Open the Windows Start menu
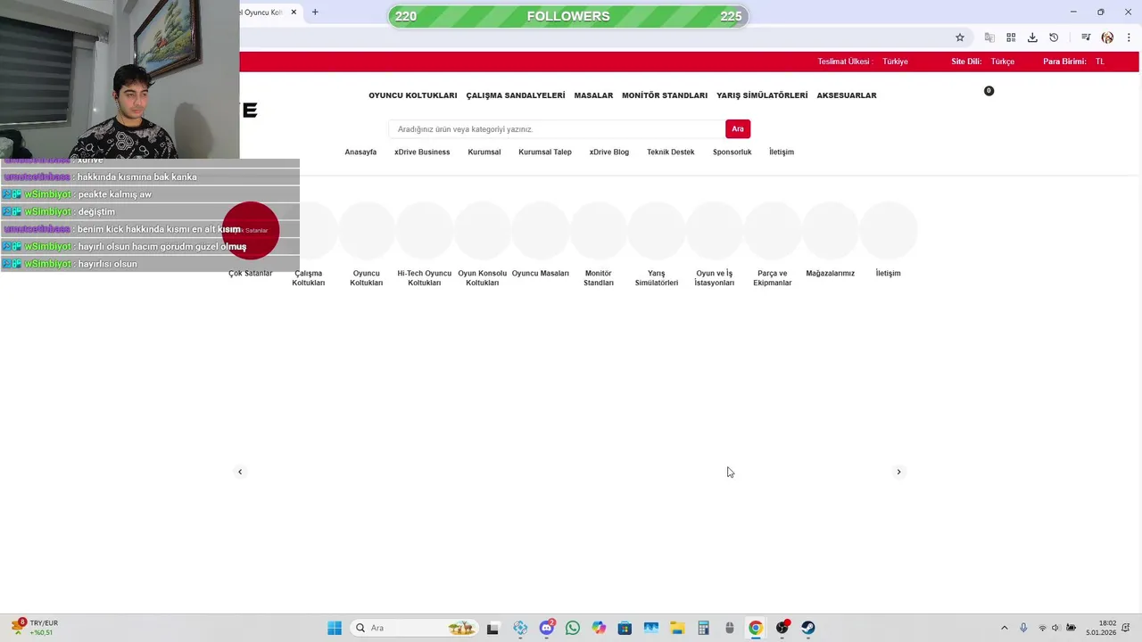1142x642 pixels. coord(335,628)
